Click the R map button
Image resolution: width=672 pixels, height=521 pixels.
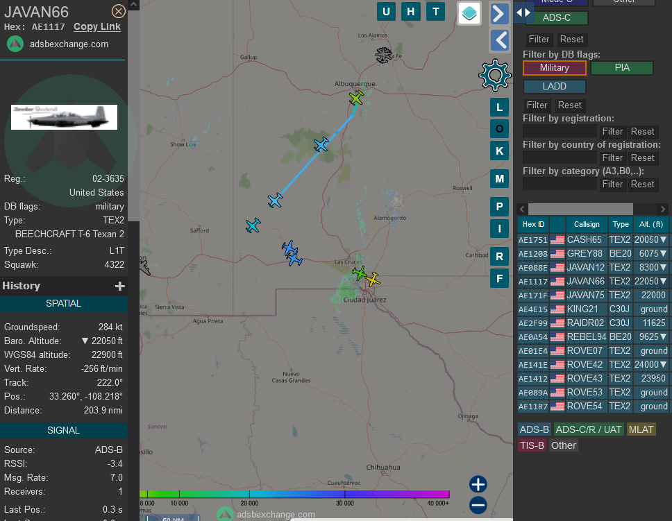coord(499,256)
